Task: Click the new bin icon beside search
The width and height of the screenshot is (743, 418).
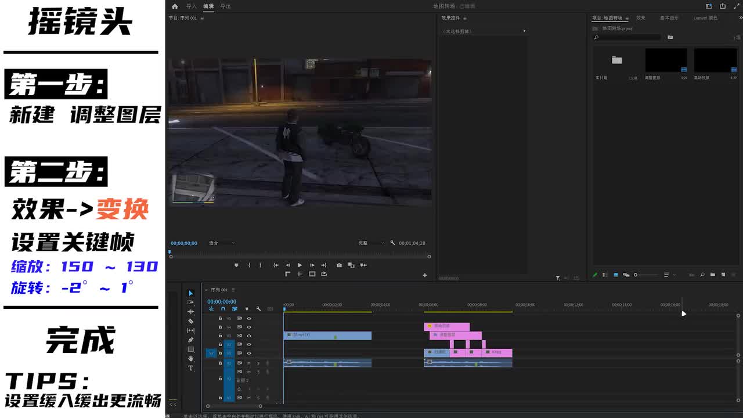Action: 670,37
